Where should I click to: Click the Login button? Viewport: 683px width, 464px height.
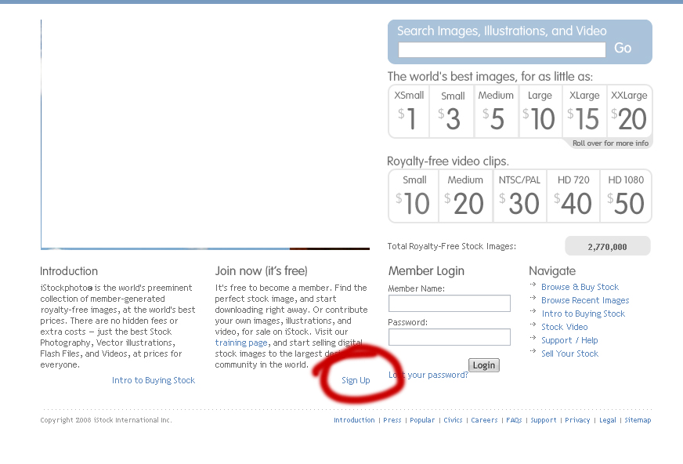(x=484, y=365)
